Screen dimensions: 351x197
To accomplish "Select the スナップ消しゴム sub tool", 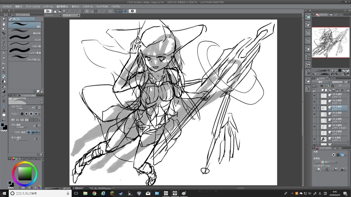I will coord(25,57).
